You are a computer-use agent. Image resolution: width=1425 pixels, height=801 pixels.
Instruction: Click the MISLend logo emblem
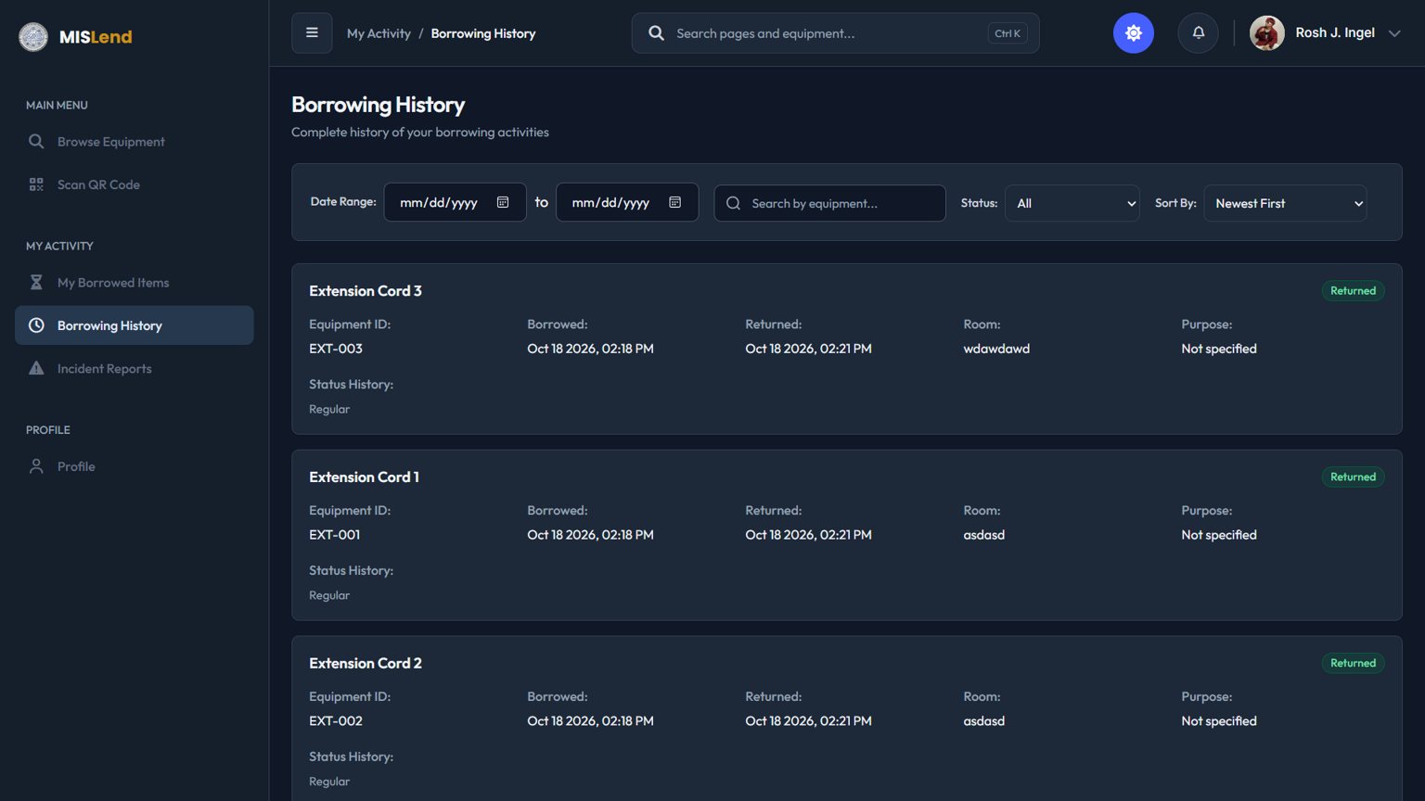click(33, 37)
